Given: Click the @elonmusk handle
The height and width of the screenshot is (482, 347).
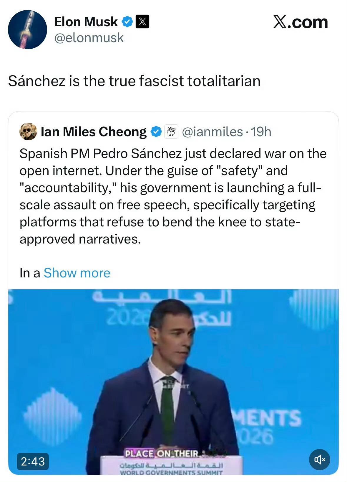Looking at the screenshot, I should point(89,38).
